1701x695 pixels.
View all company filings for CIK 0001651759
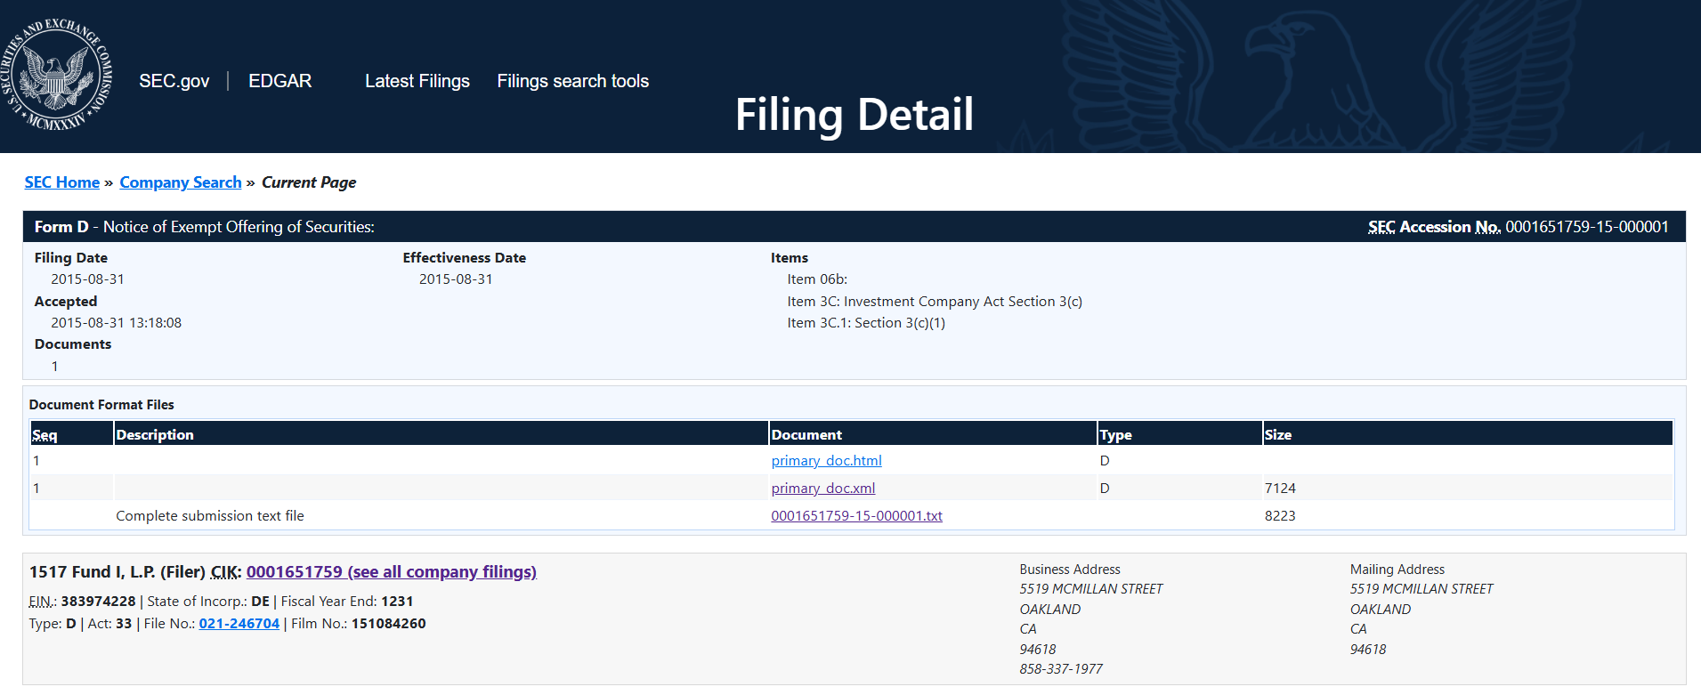[392, 572]
